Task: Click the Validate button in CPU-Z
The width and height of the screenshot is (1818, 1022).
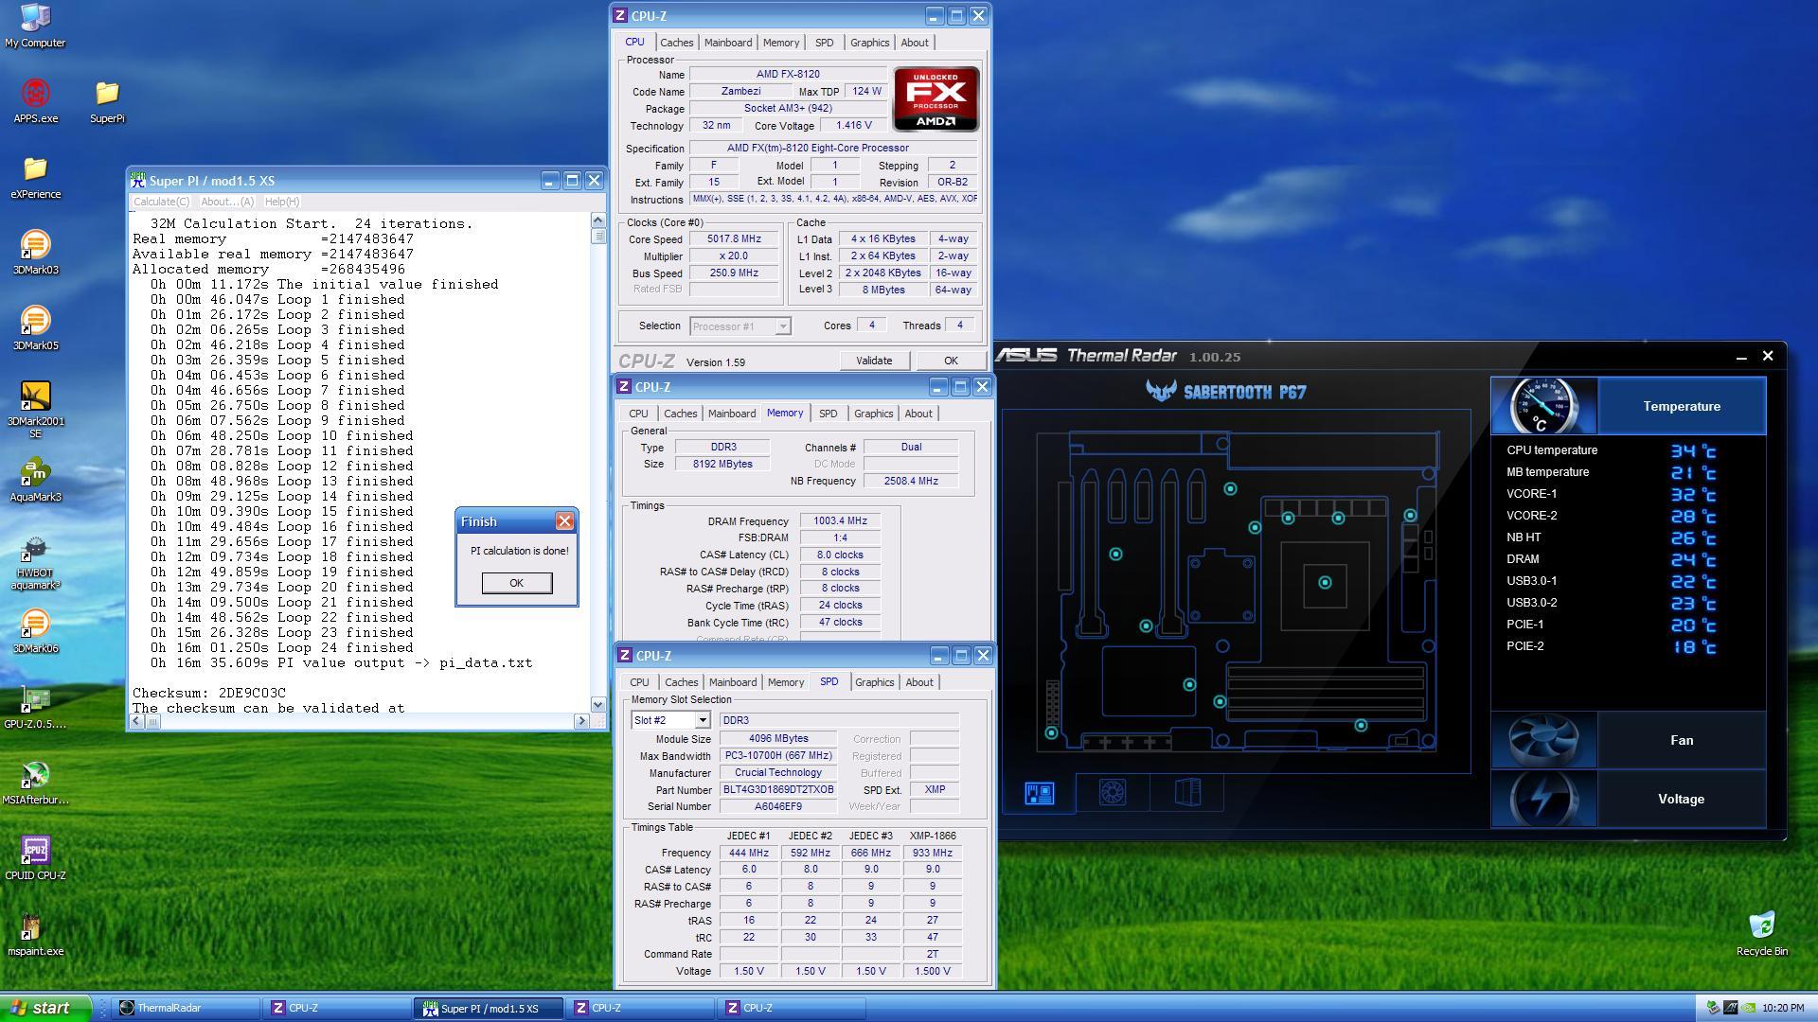Action: tap(874, 361)
